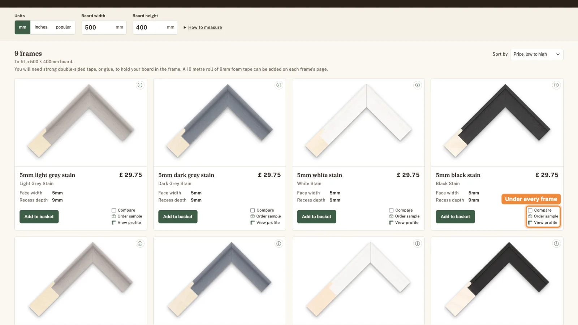Order sample of 5mm dark grey stain
The image size is (578, 325).
[266, 216]
